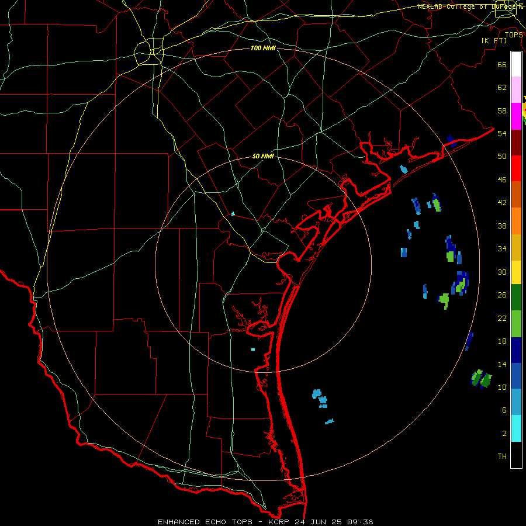Viewport: 526px width, 526px height.
Task: Click the "TH" threshold legend label
Action: click(502, 456)
